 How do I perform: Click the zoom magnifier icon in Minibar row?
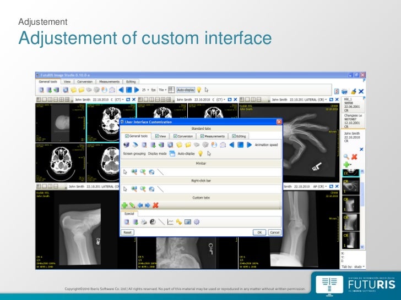(143, 172)
